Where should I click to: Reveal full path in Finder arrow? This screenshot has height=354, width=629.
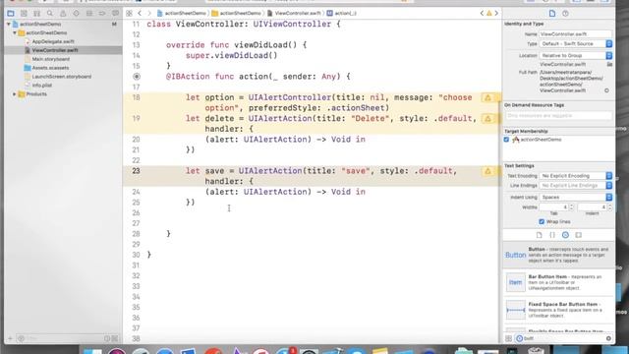[606, 90]
